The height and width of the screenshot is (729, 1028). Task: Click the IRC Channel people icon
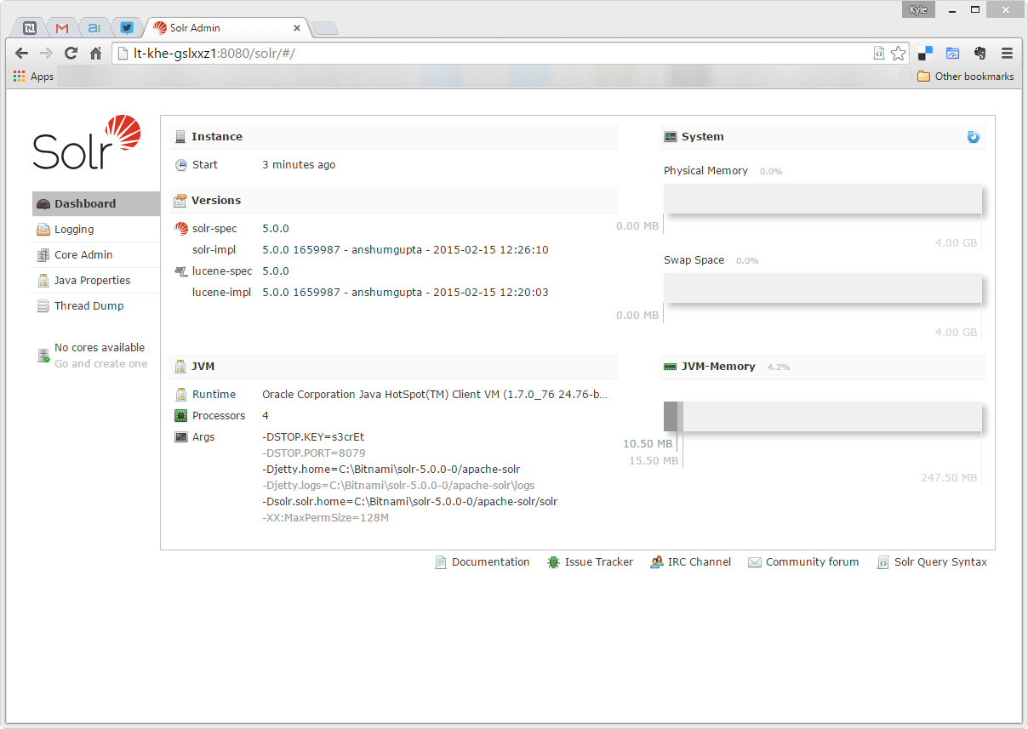click(x=657, y=562)
